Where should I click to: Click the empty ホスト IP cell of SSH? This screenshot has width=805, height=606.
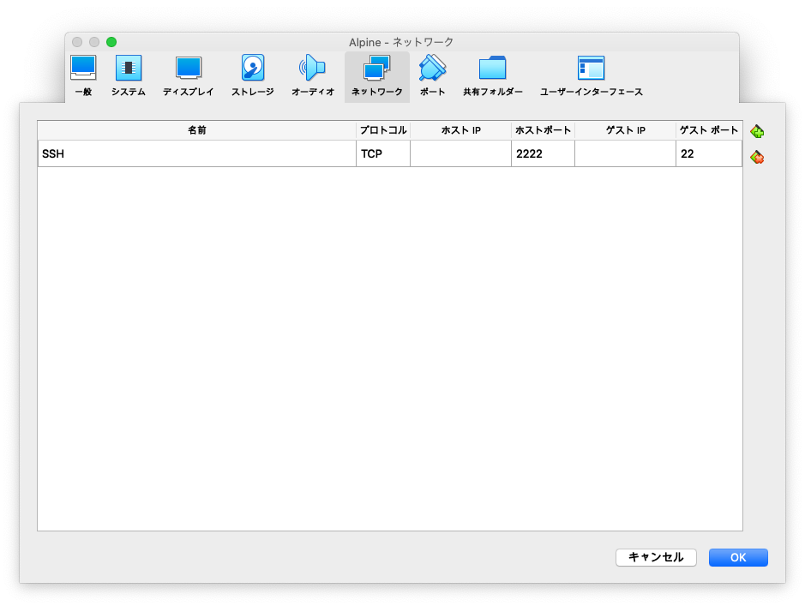click(x=460, y=153)
